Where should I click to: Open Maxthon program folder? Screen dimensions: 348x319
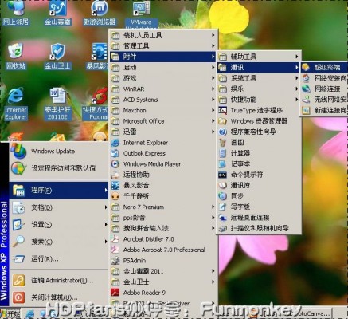coord(162,110)
